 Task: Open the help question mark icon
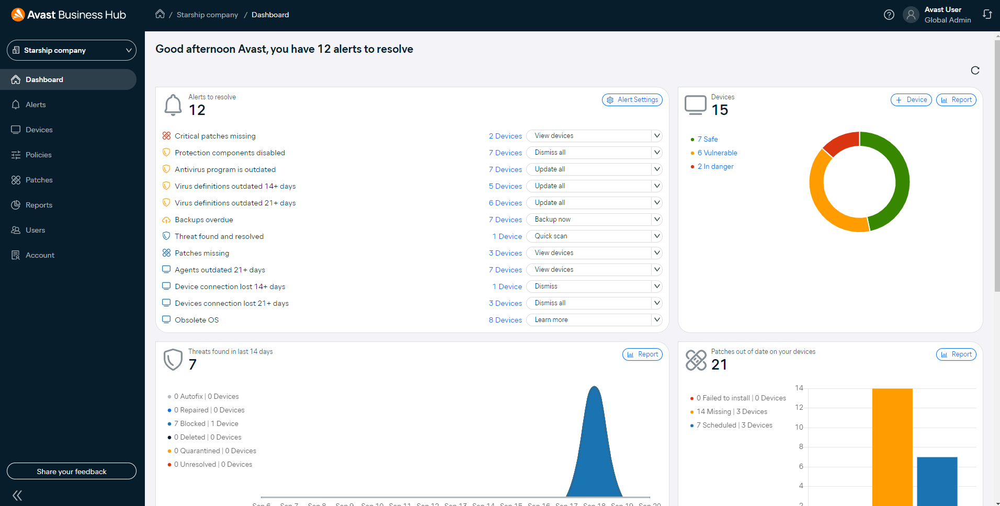pyautogui.click(x=889, y=15)
